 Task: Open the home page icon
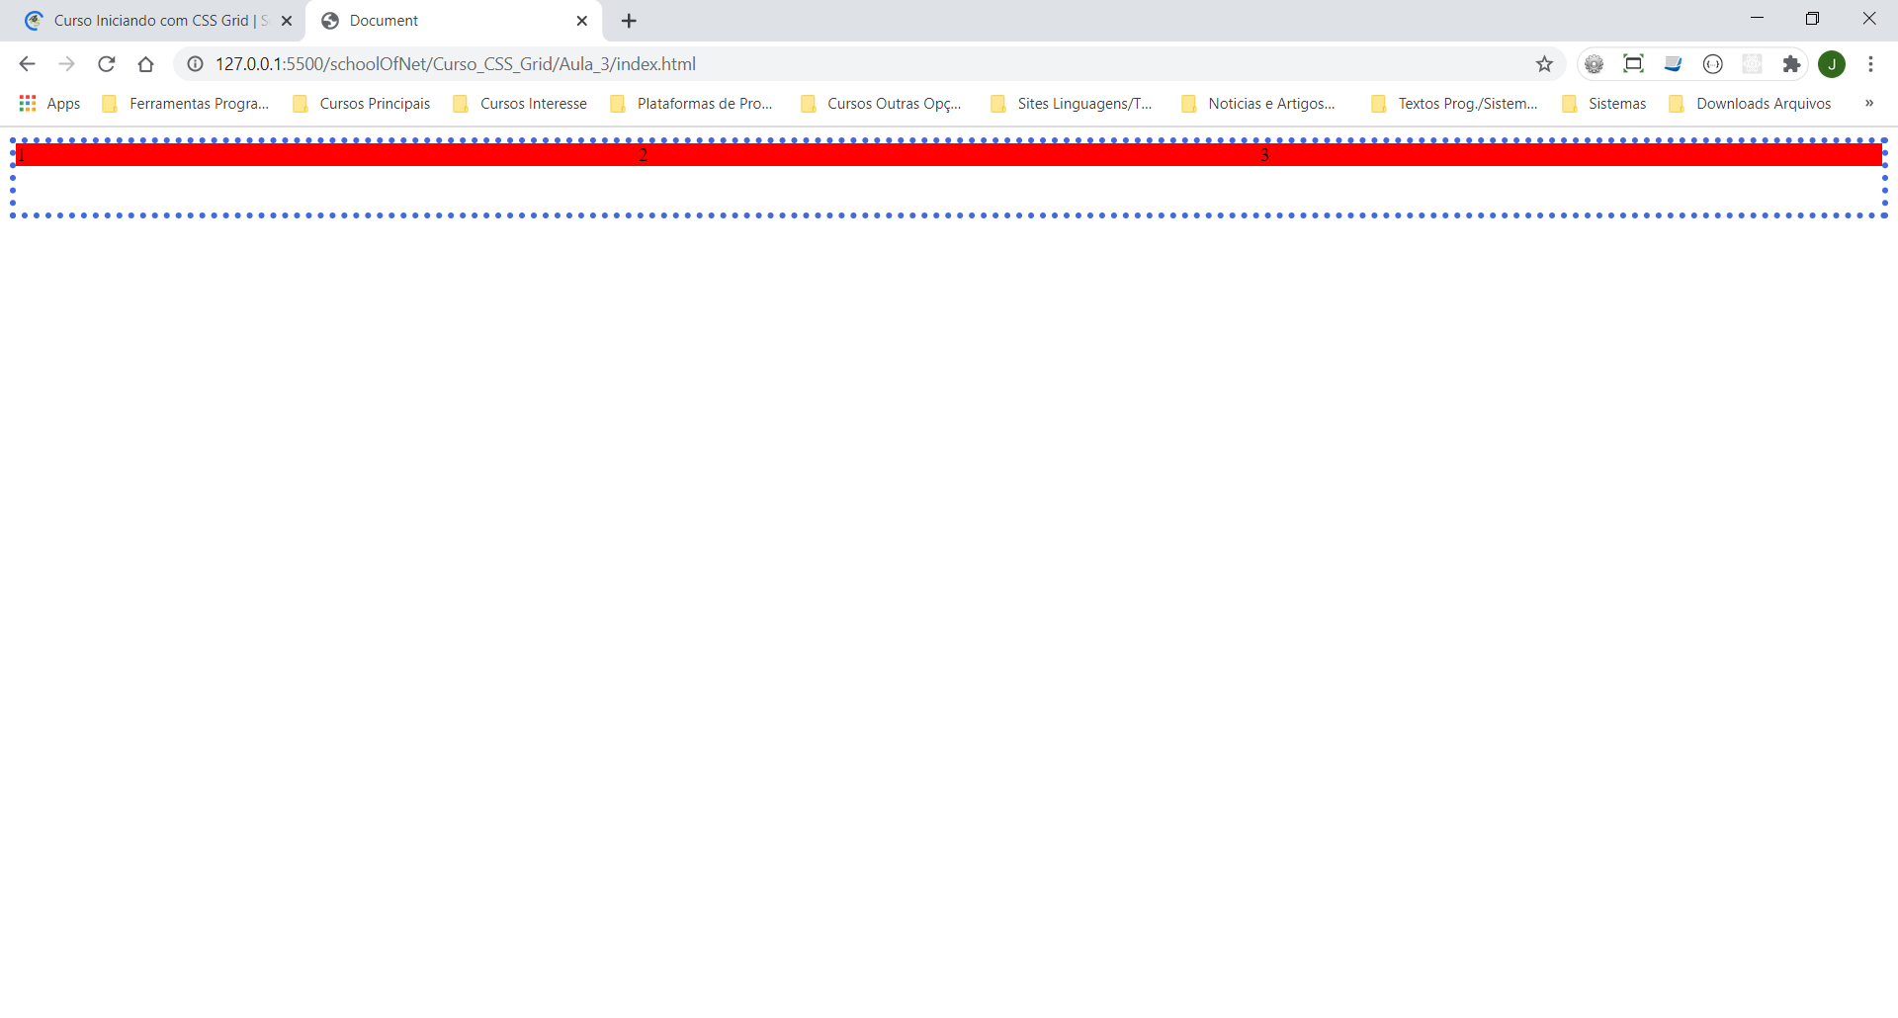click(145, 64)
